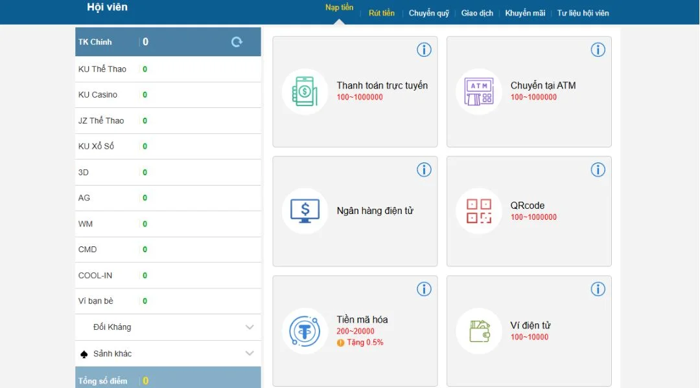
Task: Select the KU Thể Thao wallet row
Action: 168,69
